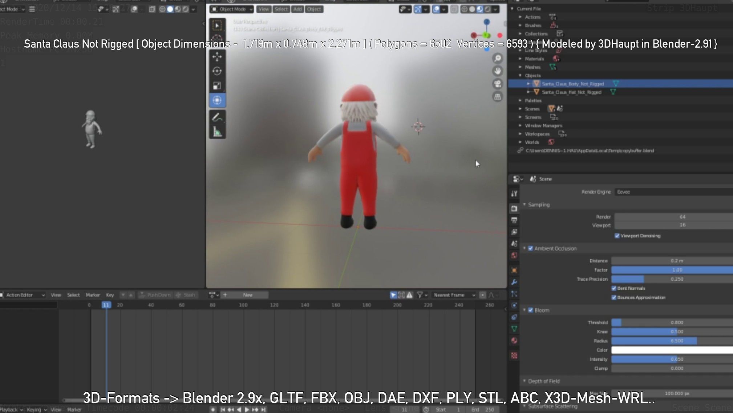The width and height of the screenshot is (733, 413).
Task: Disable Ambient Occlusion checkbox
Action: 530,248
